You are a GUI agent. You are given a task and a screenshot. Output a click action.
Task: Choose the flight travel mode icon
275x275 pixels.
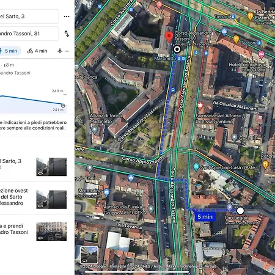(60, 51)
